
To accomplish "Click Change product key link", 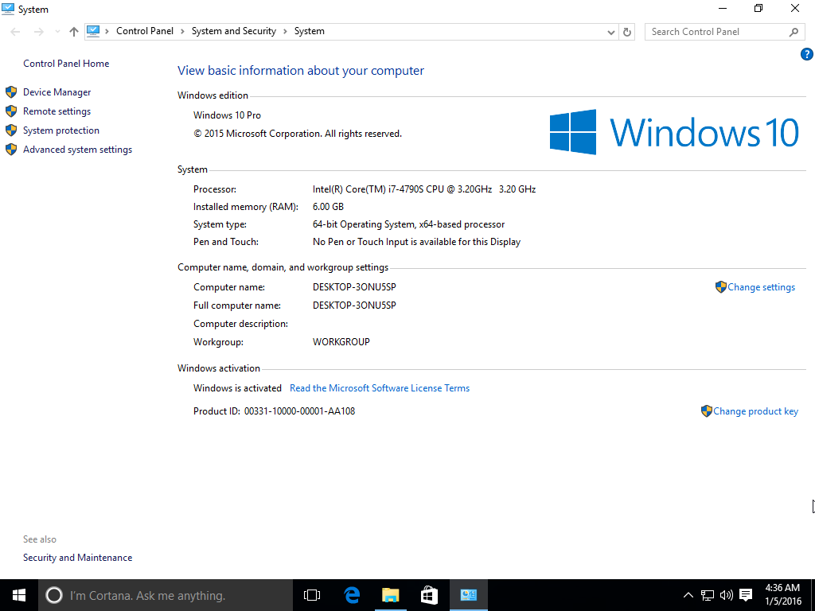I will click(755, 411).
